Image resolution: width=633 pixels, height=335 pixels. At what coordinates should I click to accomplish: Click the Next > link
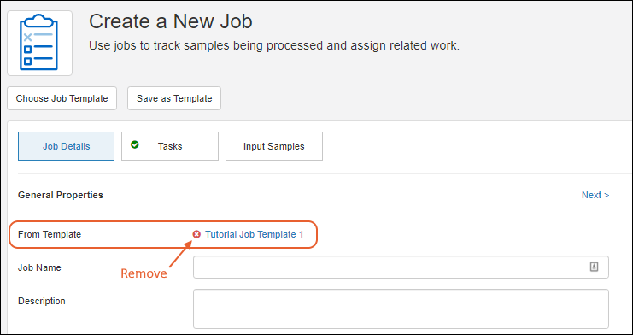point(595,195)
